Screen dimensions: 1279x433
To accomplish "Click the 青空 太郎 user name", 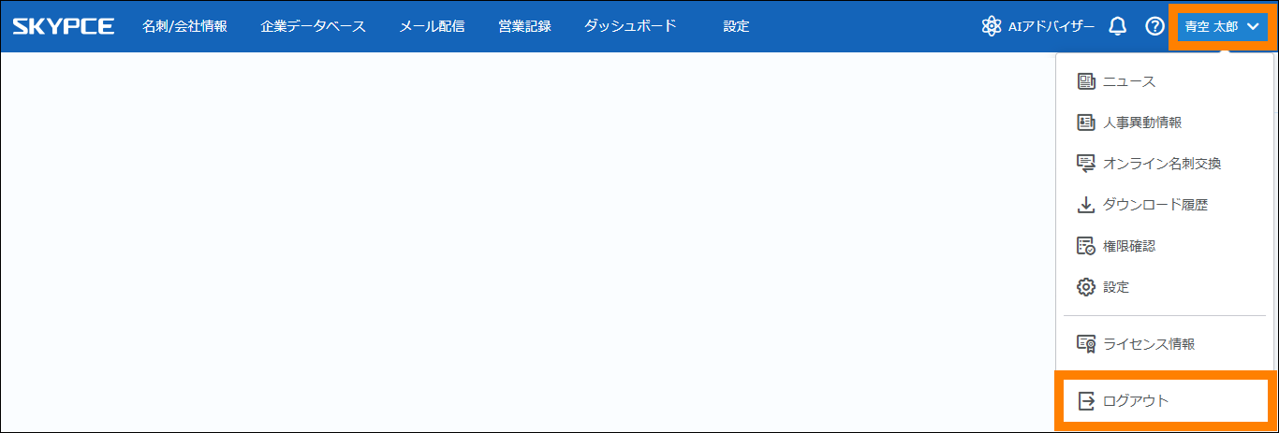I will (x=1211, y=26).
